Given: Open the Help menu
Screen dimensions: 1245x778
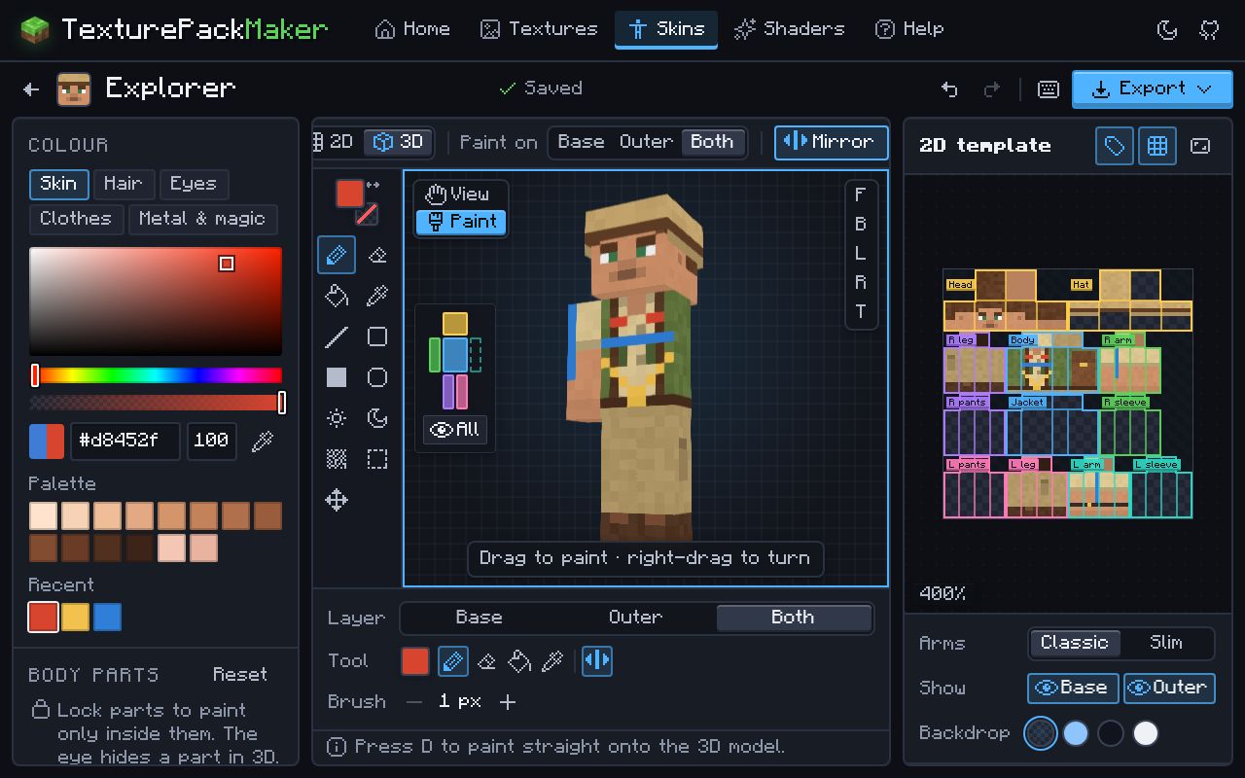Looking at the screenshot, I should (x=909, y=29).
